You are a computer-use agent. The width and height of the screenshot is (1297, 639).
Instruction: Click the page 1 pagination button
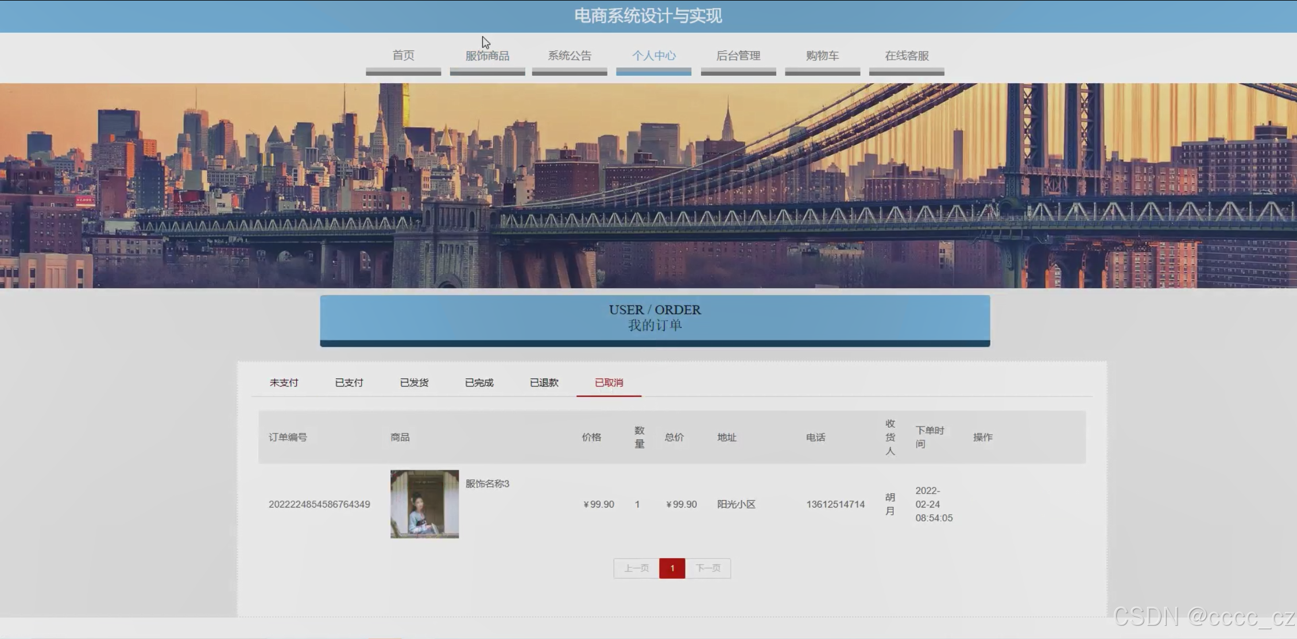[x=672, y=568]
